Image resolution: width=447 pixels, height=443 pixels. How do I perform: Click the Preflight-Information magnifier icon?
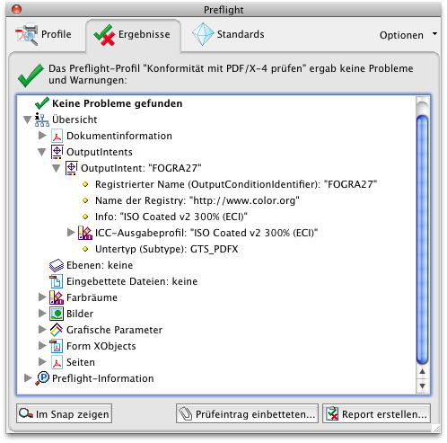[42, 378]
